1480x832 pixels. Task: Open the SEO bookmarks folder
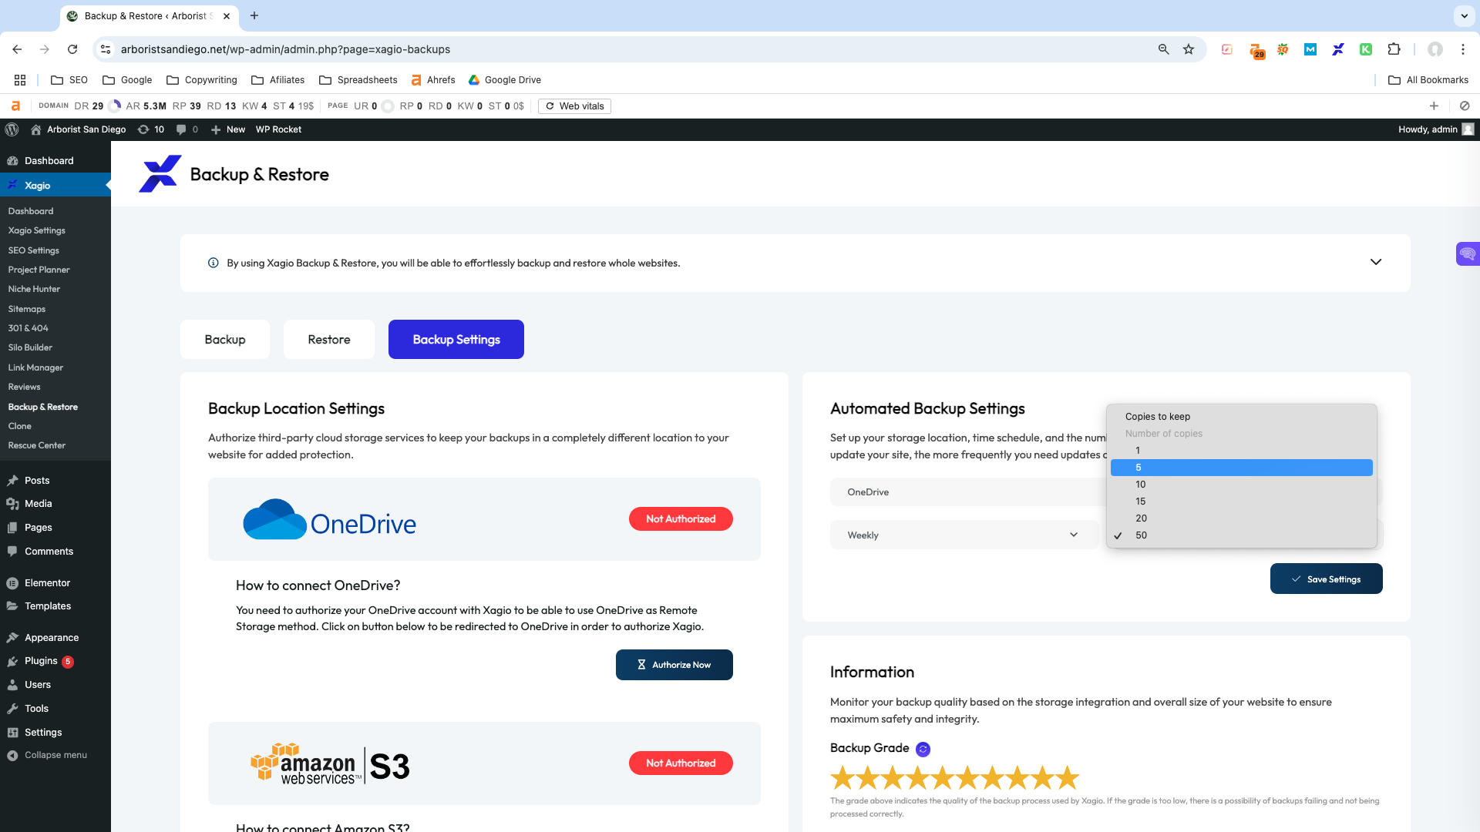[x=69, y=80]
